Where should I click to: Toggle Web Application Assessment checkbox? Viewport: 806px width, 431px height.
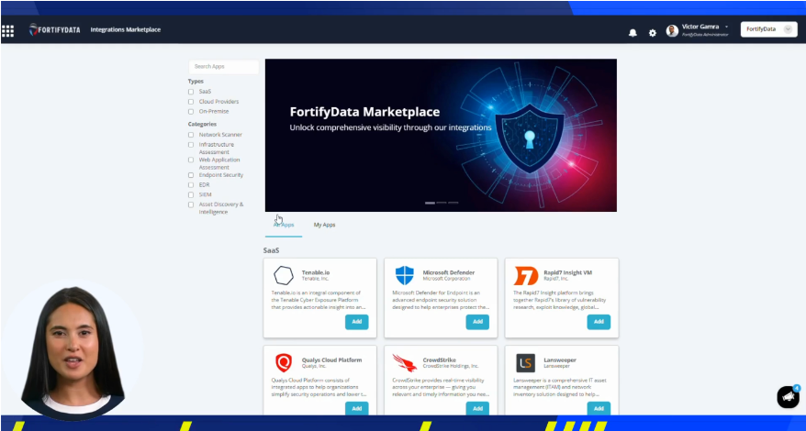[191, 160]
